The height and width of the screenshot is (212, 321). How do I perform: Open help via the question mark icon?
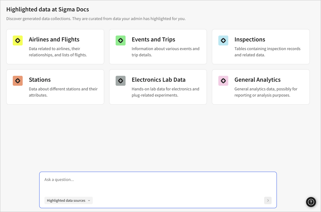click(311, 202)
